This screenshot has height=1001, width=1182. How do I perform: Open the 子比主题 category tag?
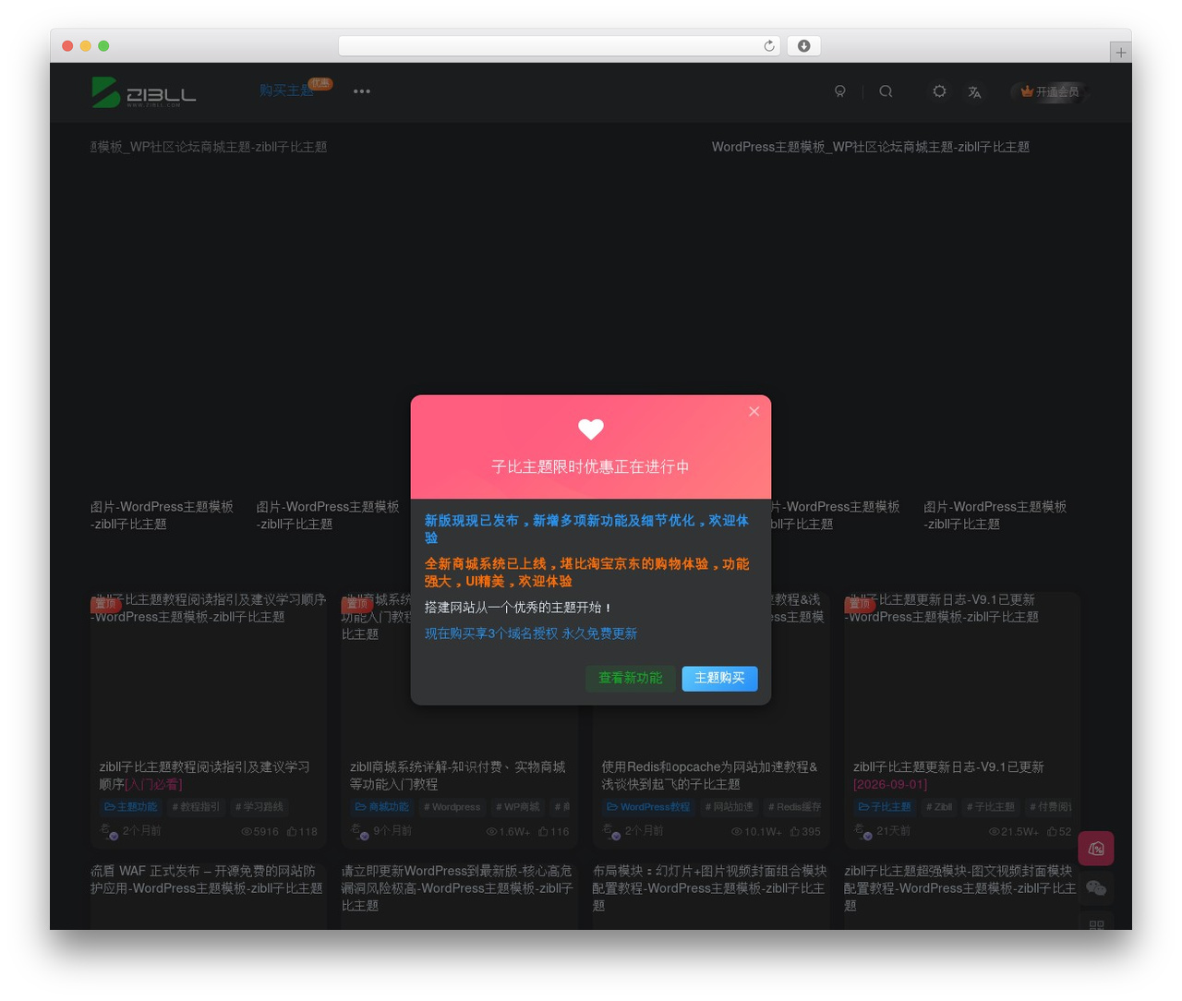click(885, 807)
